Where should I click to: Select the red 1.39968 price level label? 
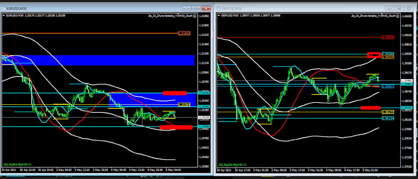pyautogui.click(x=388, y=38)
